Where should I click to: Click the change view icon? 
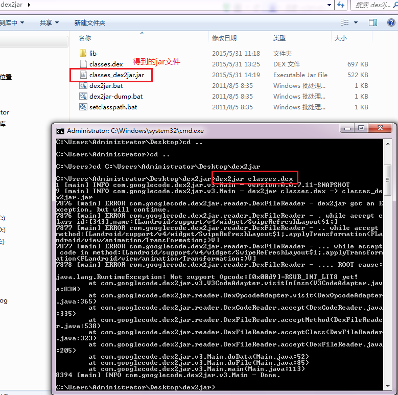tap(344, 22)
